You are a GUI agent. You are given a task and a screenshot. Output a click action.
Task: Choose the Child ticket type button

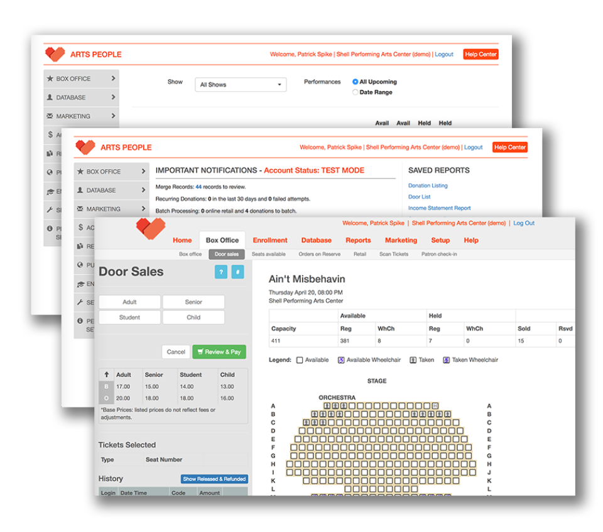coord(193,317)
